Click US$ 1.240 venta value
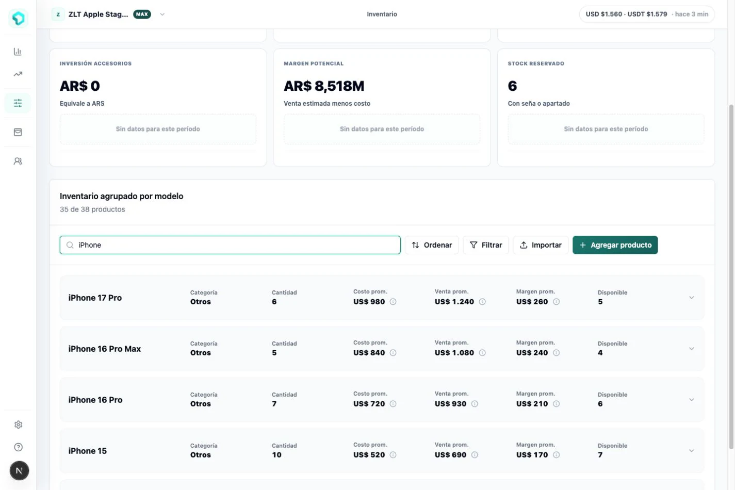The width and height of the screenshot is (735, 490). tap(454, 302)
